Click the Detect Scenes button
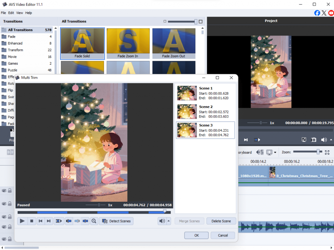334x250 pixels. tap(117, 221)
